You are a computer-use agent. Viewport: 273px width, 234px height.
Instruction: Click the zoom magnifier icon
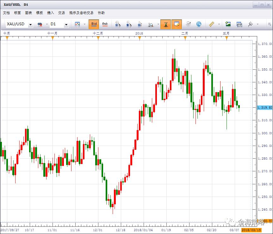pyautogui.click(x=151, y=24)
